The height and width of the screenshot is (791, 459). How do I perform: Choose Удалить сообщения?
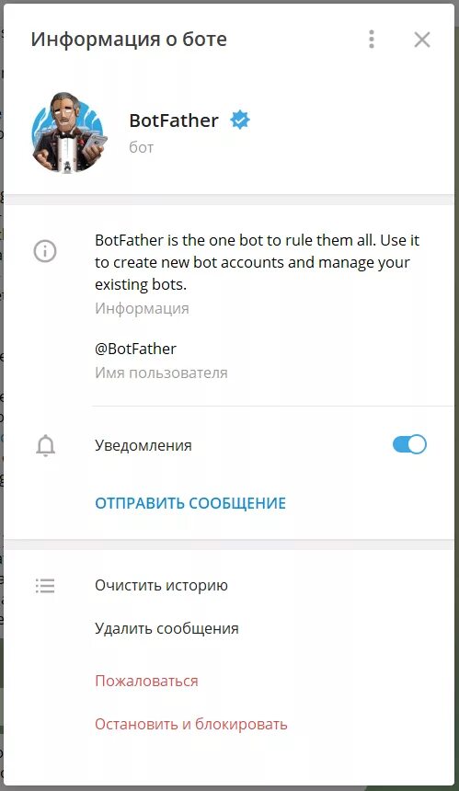pos(167,628)
